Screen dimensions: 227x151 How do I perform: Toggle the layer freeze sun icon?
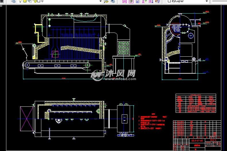point(25,1)
